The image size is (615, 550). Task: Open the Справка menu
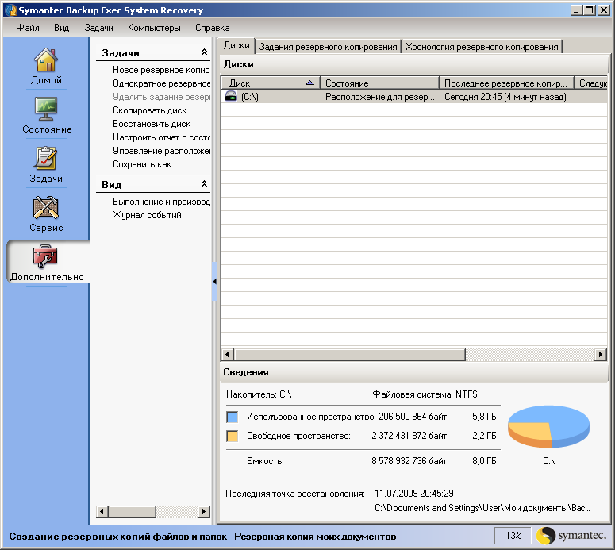tap(212, 28)
